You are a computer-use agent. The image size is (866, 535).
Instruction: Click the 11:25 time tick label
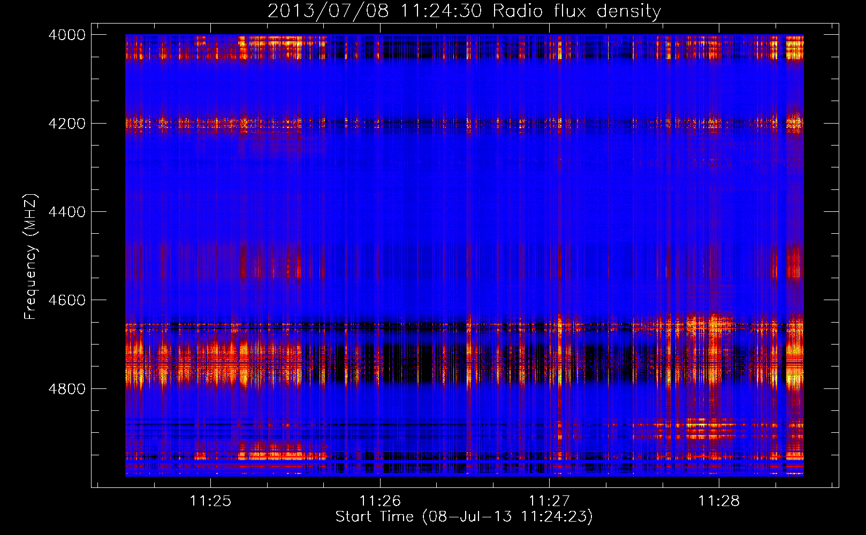tap(210, 501)
